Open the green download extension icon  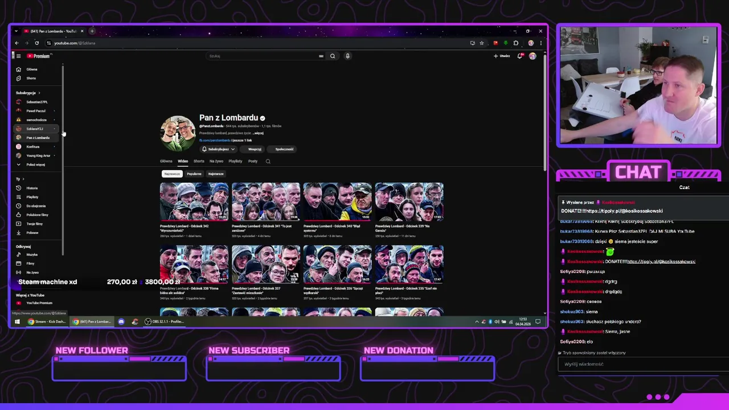tap(506, 43)
